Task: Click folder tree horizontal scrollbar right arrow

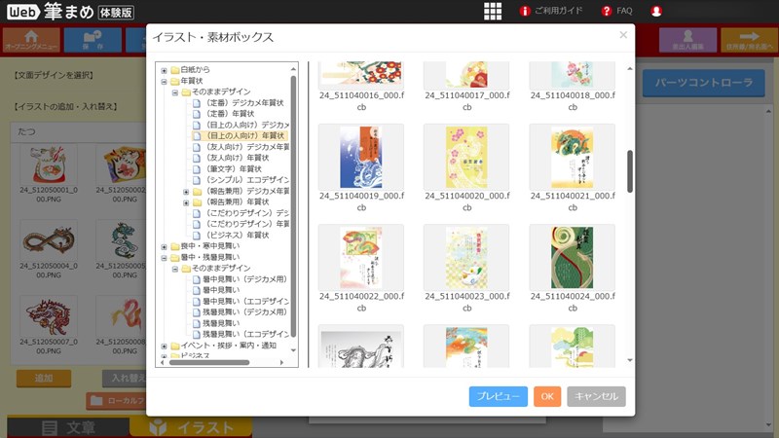Action: (282, 362)
